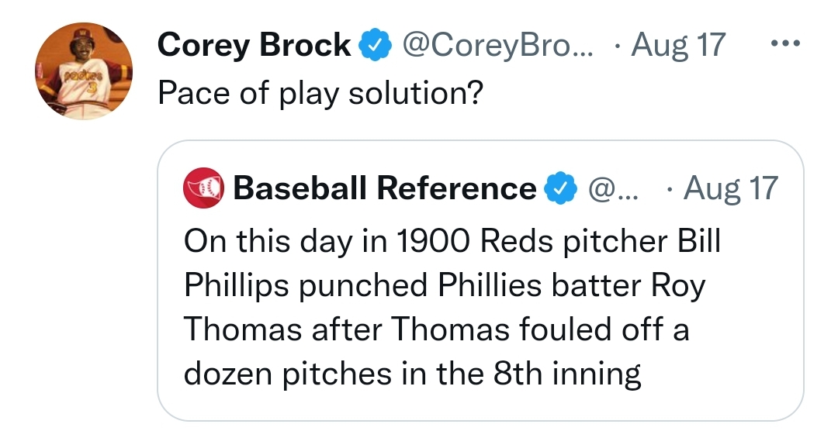Viewport: 838px width, 431px height.
Task: Open the three-dot more options menu
Action: coord(785,44)
